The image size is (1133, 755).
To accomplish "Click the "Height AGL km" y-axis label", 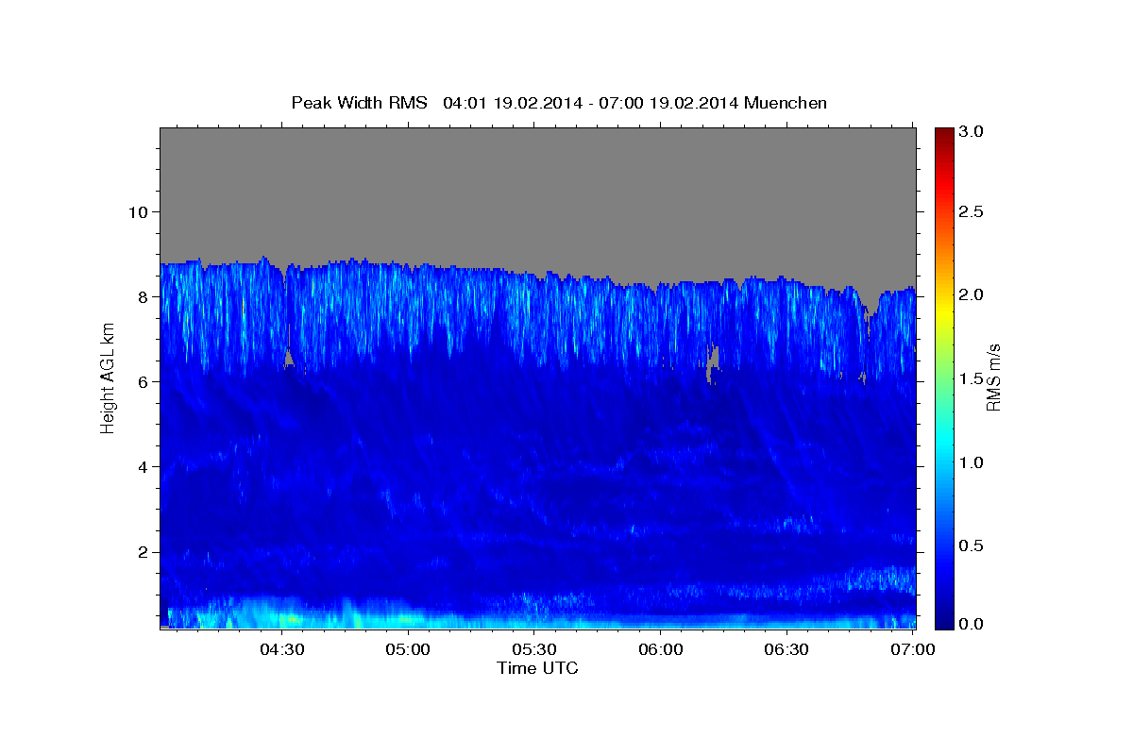I will click(108, 377).
